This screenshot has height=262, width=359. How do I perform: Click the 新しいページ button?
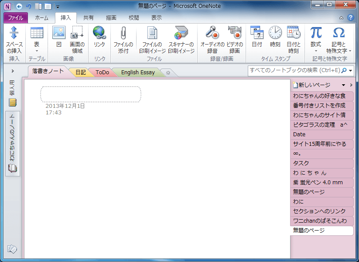tap(312, 85)
